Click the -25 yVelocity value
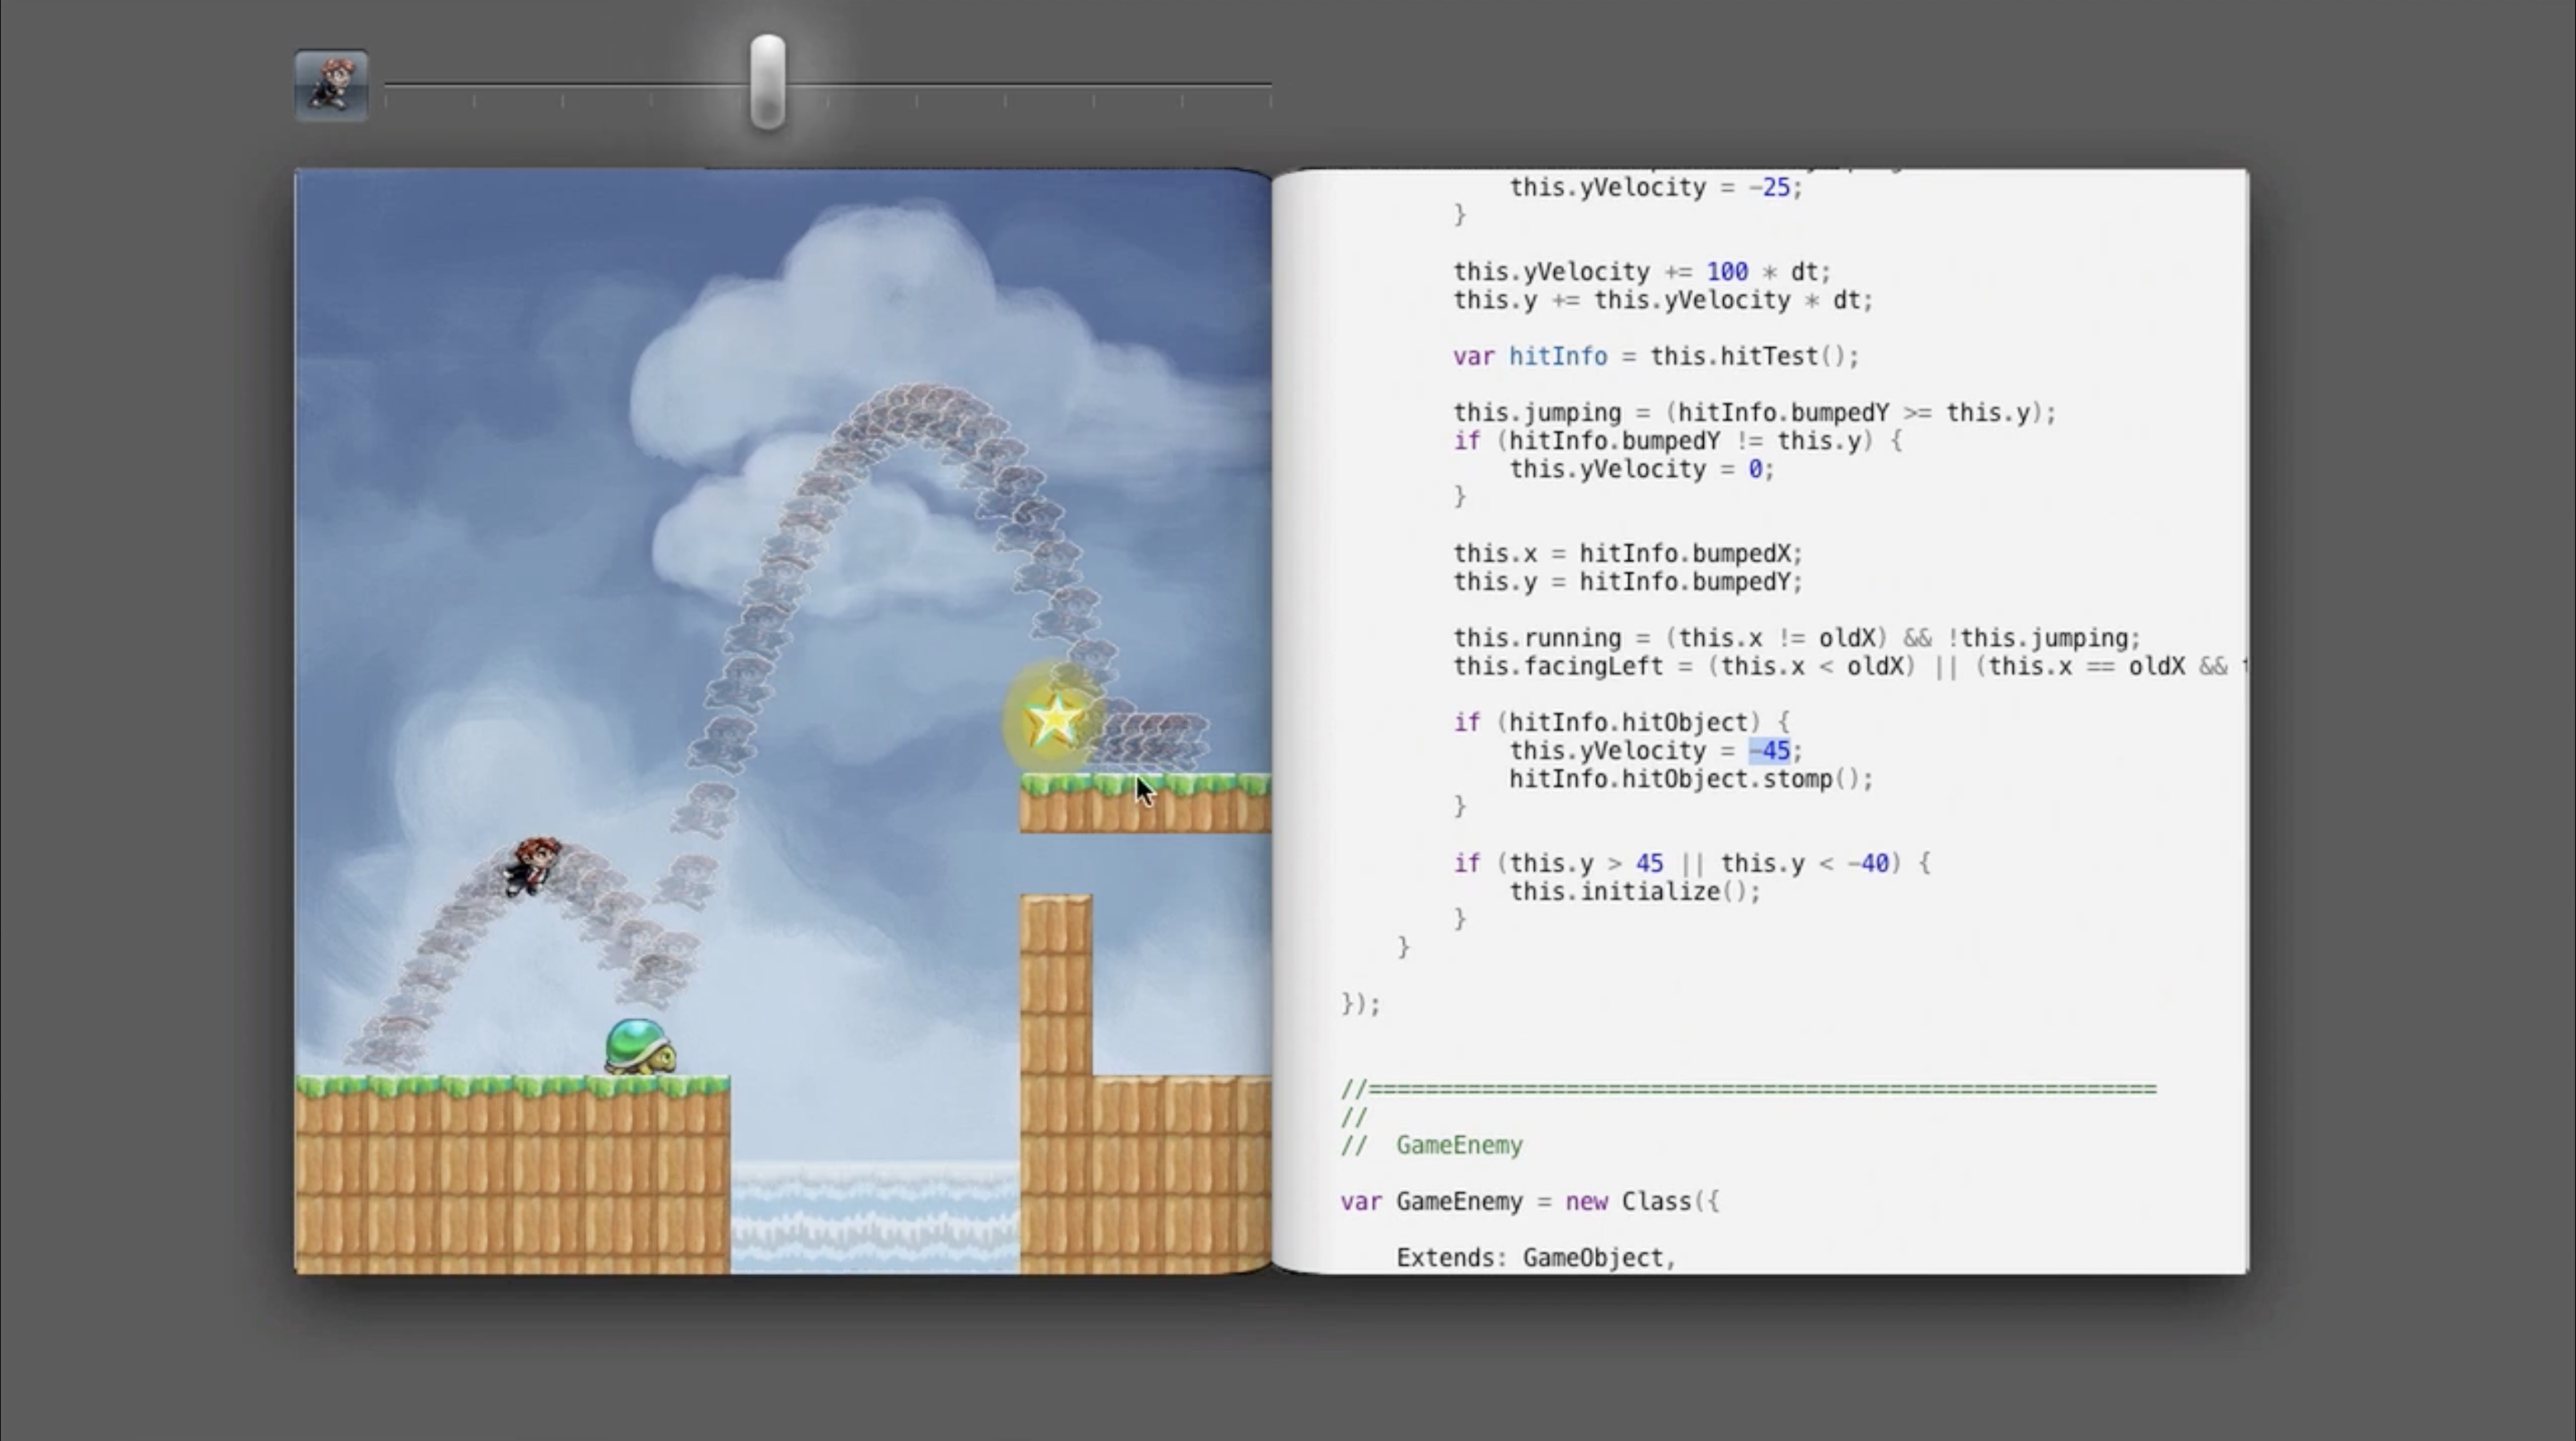This screenshot has height=1441, width=2576. pos(1774,187)
